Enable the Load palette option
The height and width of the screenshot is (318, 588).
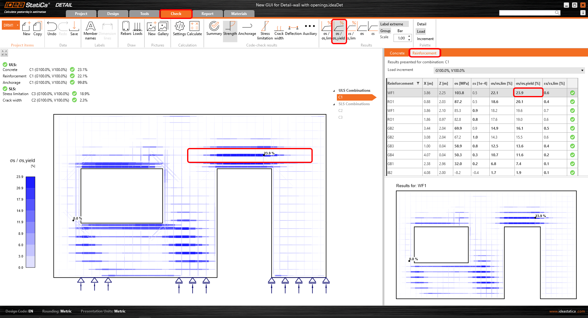pyautogui.click(x=421, y=31)
